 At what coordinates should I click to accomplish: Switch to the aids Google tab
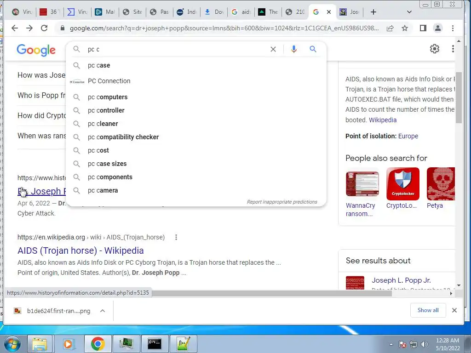pyautogui.click(x=241, y=12)
